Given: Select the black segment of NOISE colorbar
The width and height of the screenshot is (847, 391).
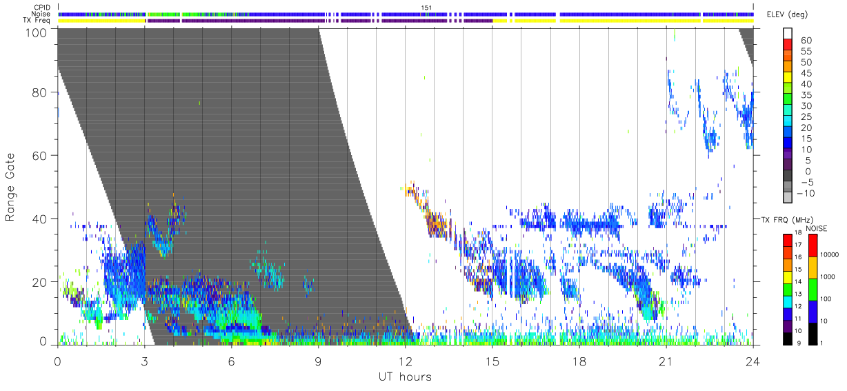Looking at the screenshot, I should point(813,334).
